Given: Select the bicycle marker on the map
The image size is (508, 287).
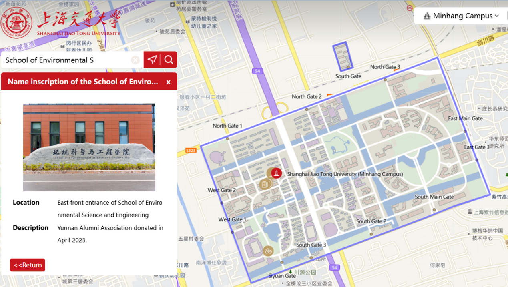Looking at the screenshot, I should point(268,251).
